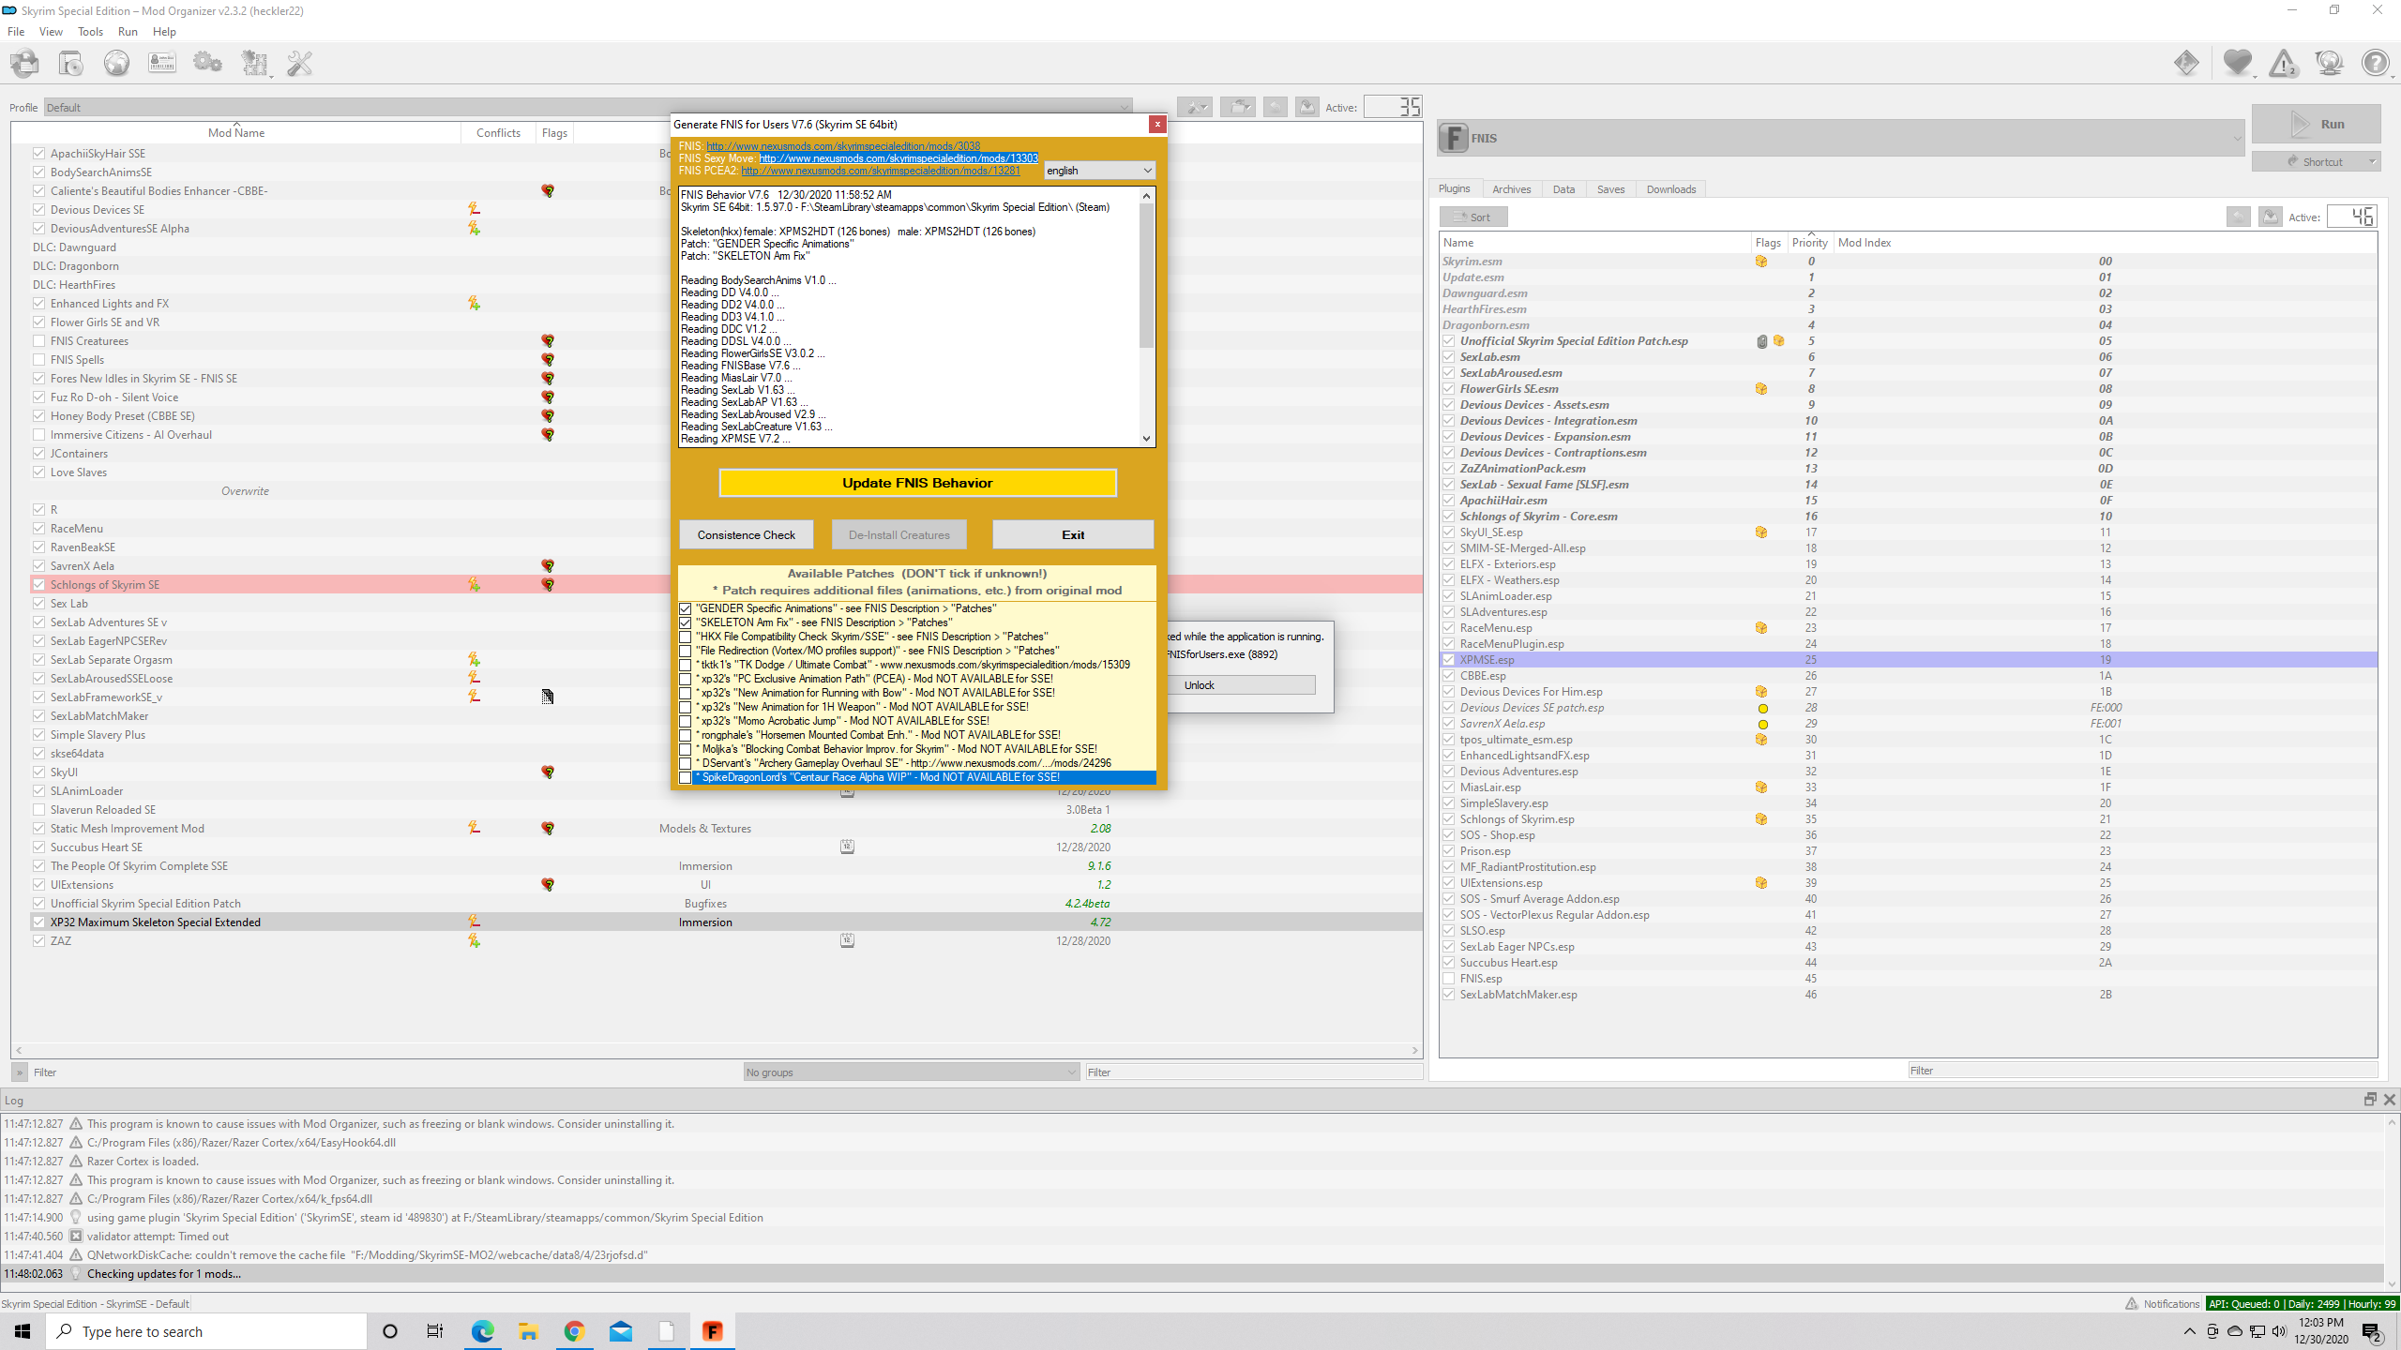The image size is (2401, 1350).
Task: Focus the plugin list Filter field
Action: [x=2142, y=1071]
